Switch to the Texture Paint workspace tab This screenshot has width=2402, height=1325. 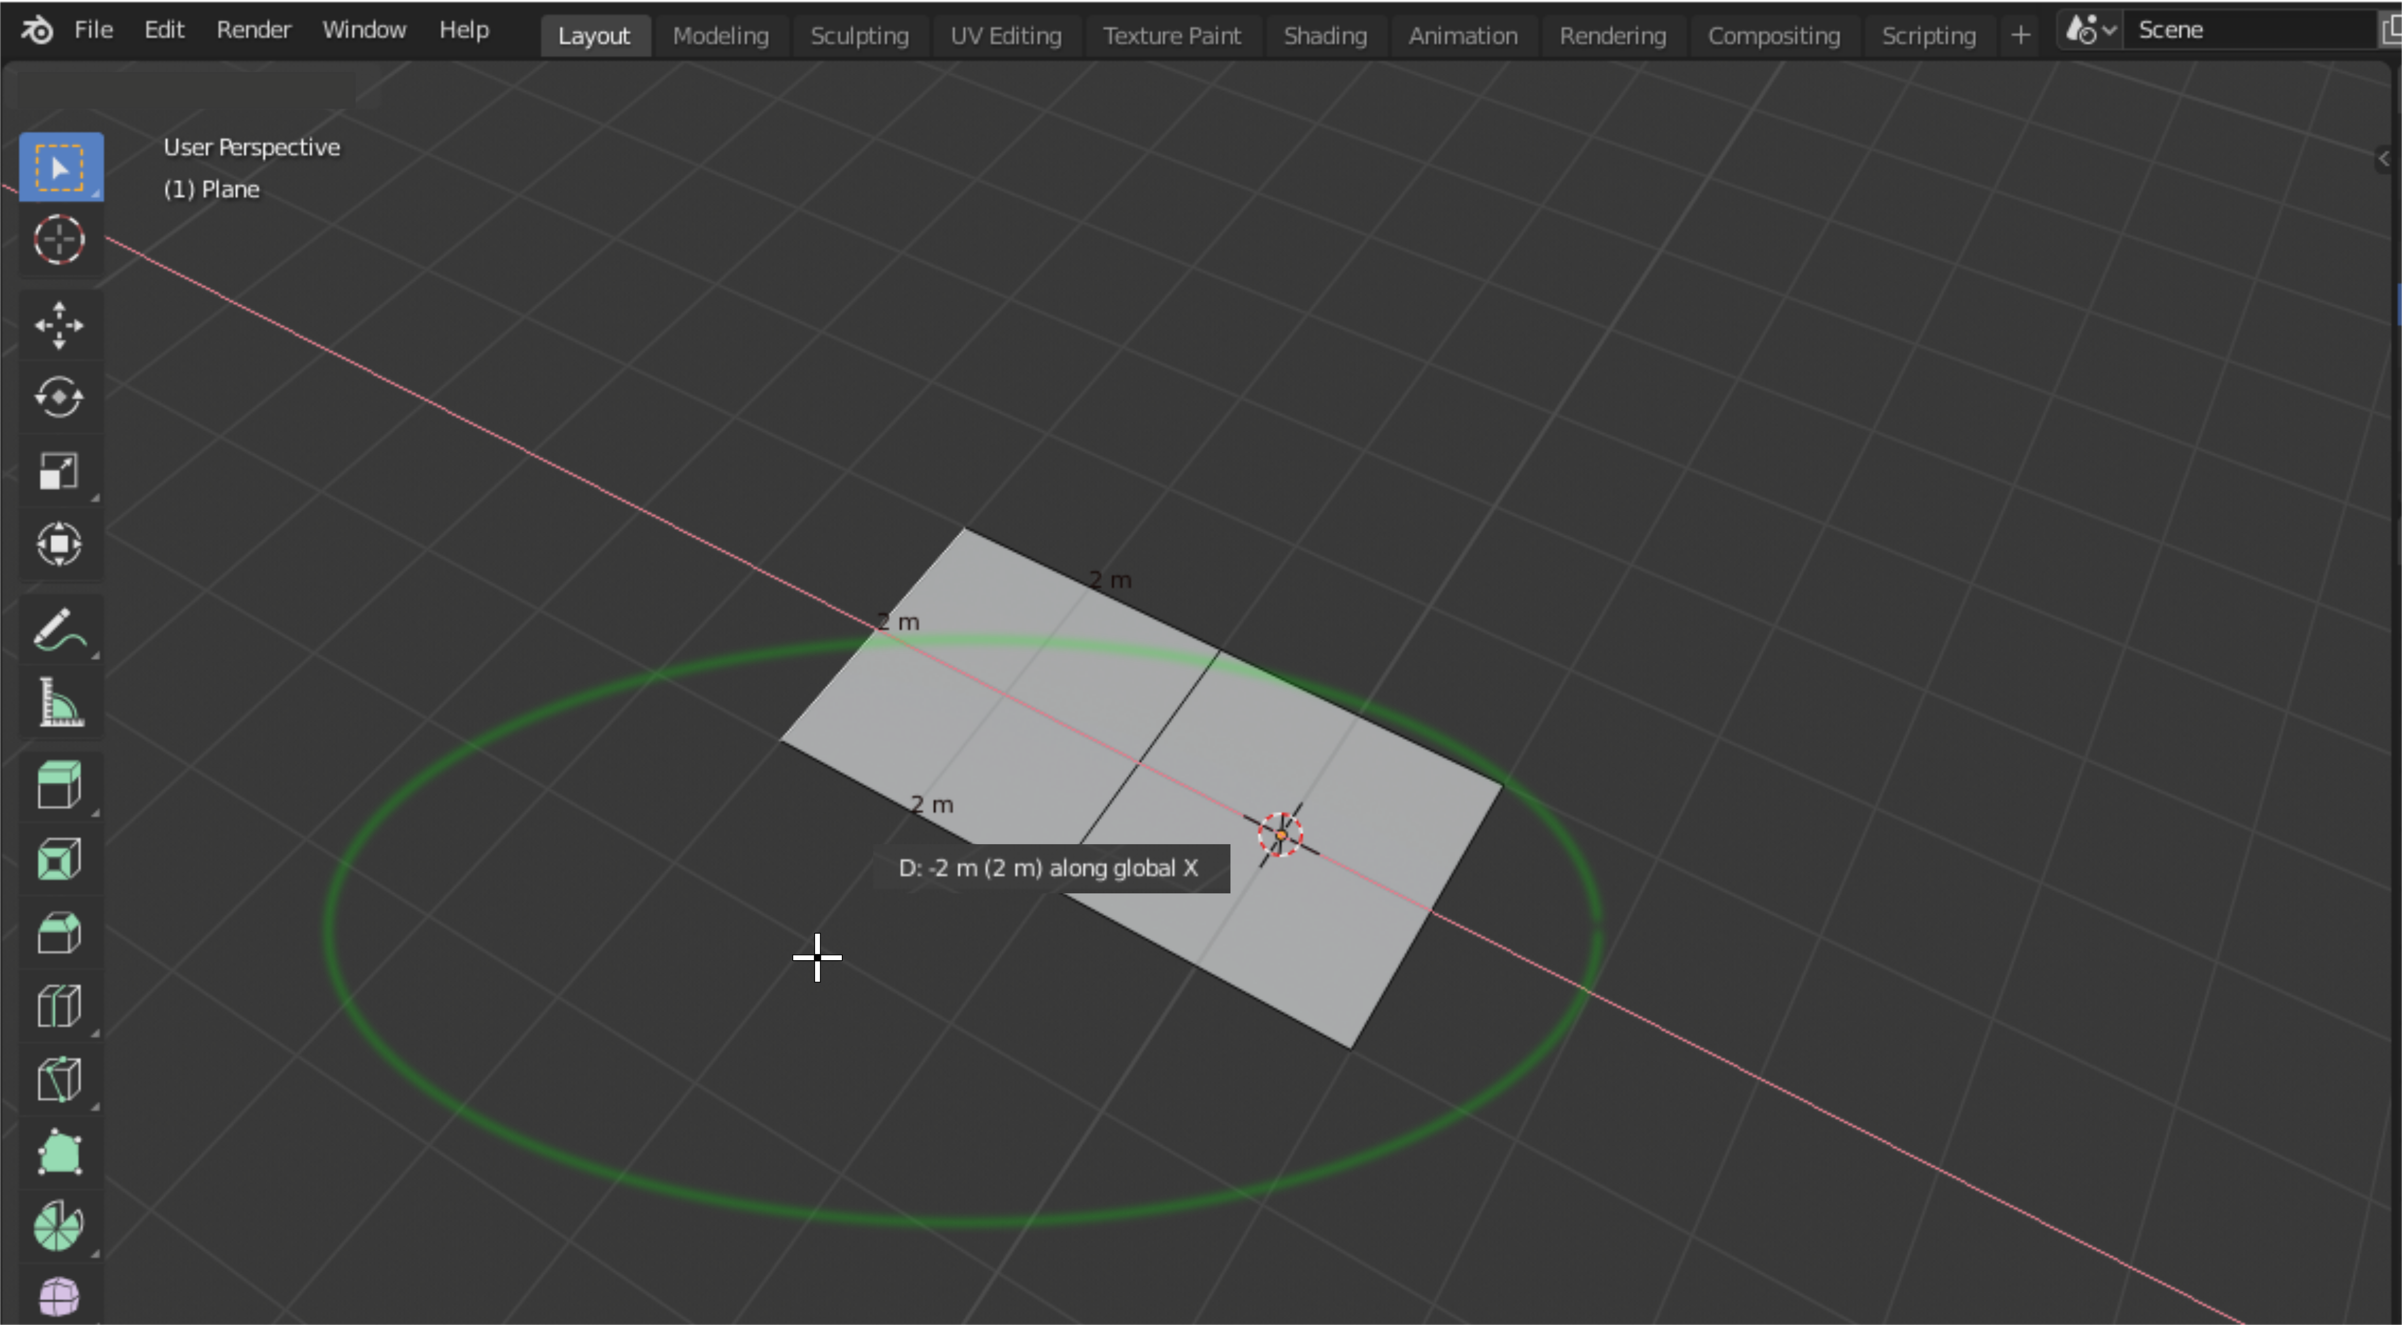(1171, 36)
